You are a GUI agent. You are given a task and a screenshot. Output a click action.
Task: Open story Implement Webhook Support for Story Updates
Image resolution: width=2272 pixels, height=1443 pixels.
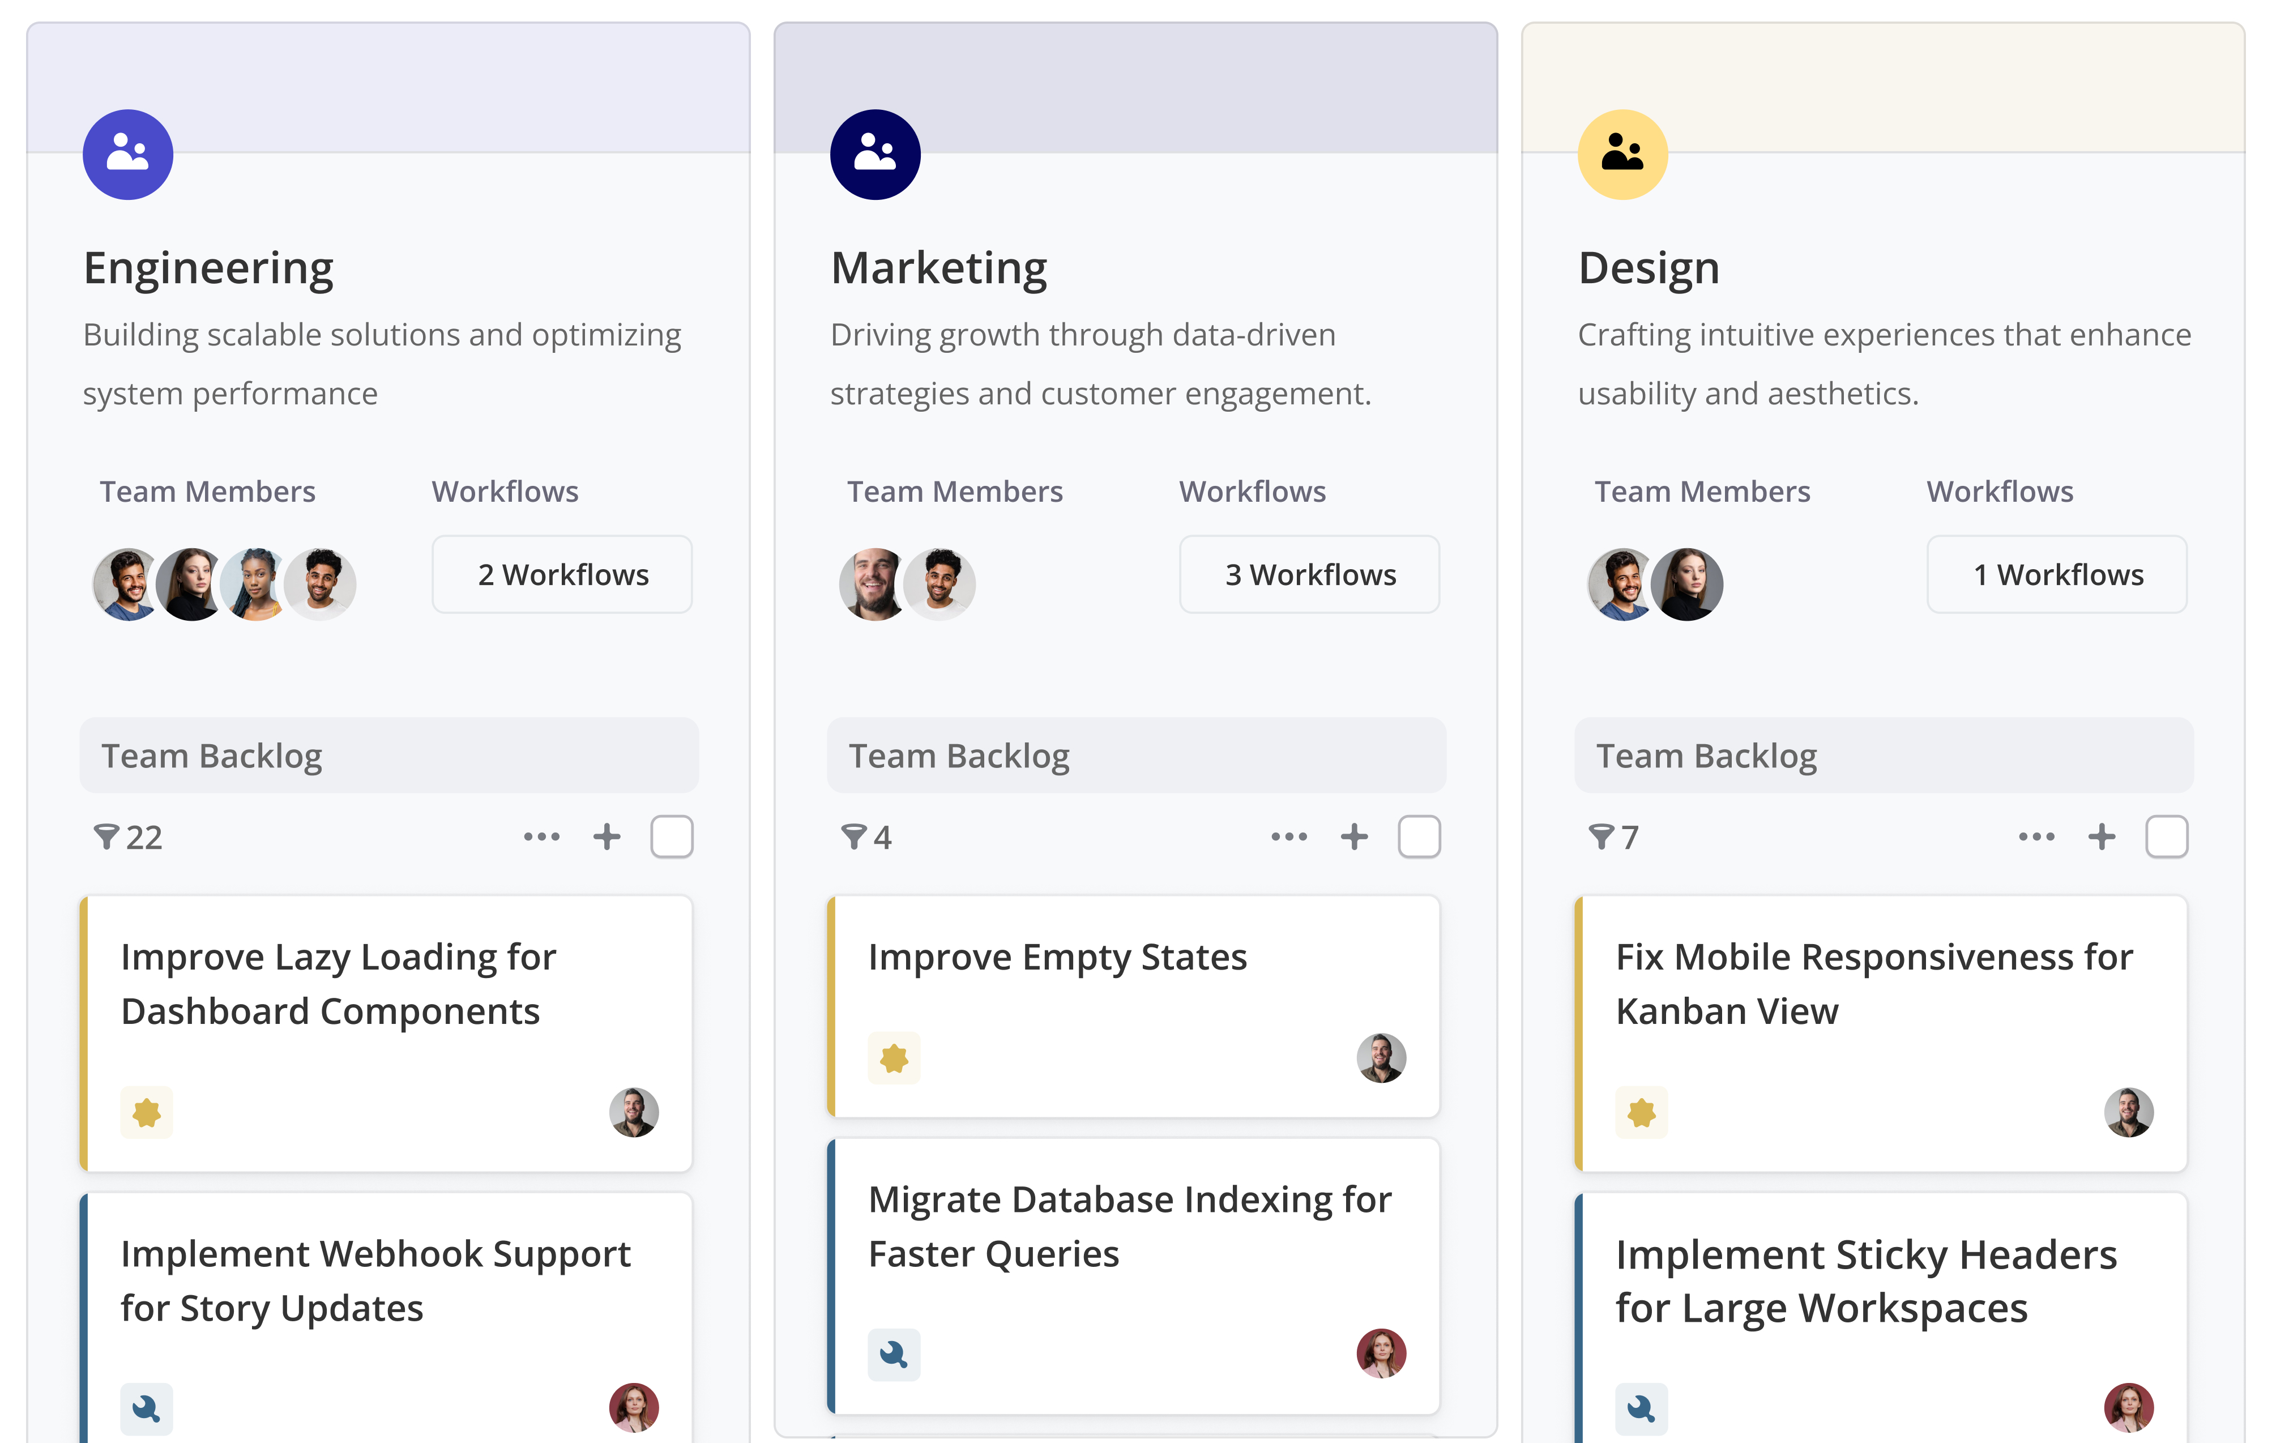click(x=387, y=1317)
